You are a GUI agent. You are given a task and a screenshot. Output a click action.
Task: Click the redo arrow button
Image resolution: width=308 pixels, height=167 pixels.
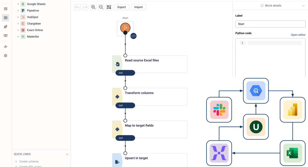tap(85, 7)
